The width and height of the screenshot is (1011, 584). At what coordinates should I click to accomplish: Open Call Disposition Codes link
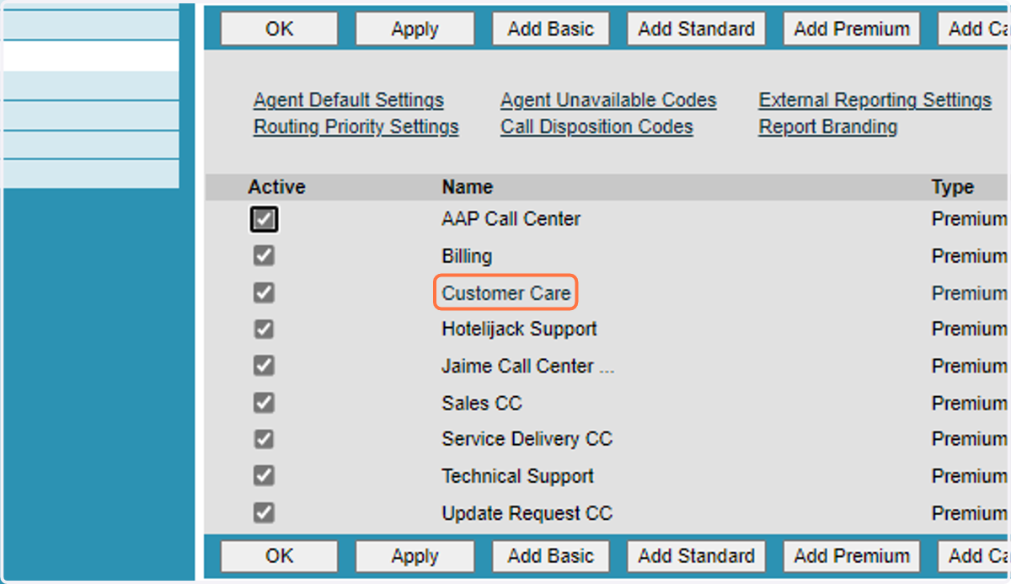click(596, 127)
